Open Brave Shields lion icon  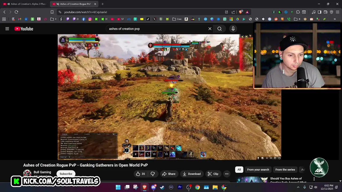click(x=241, y=12)
